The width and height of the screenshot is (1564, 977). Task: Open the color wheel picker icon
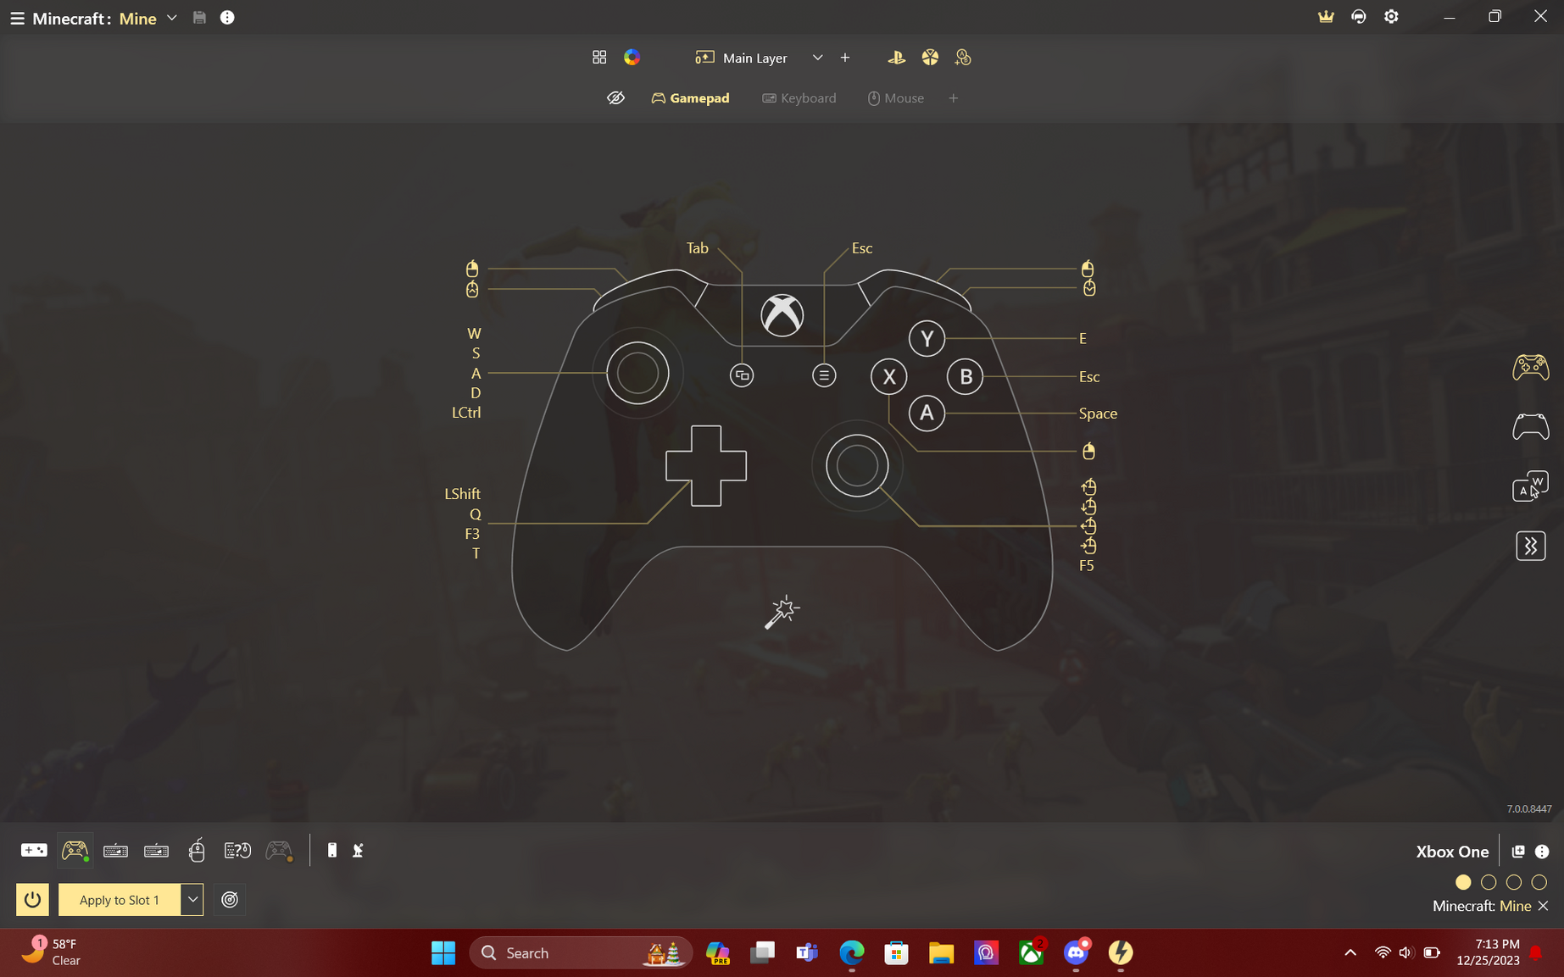click(x=632, y=58)
